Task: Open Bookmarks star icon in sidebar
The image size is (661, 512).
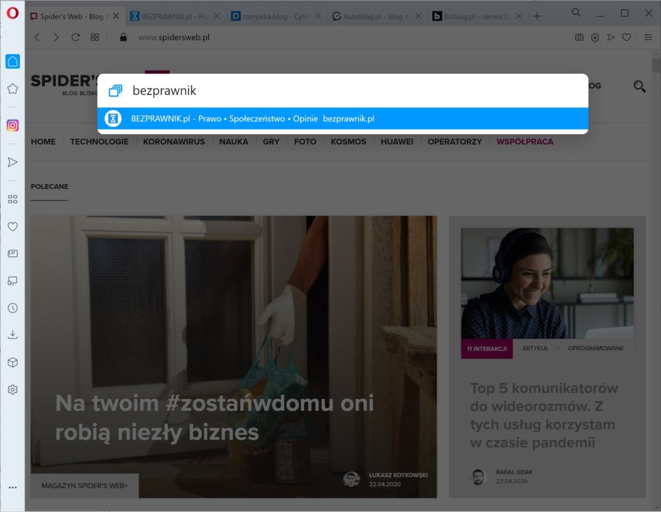Action: click(13, 89)
